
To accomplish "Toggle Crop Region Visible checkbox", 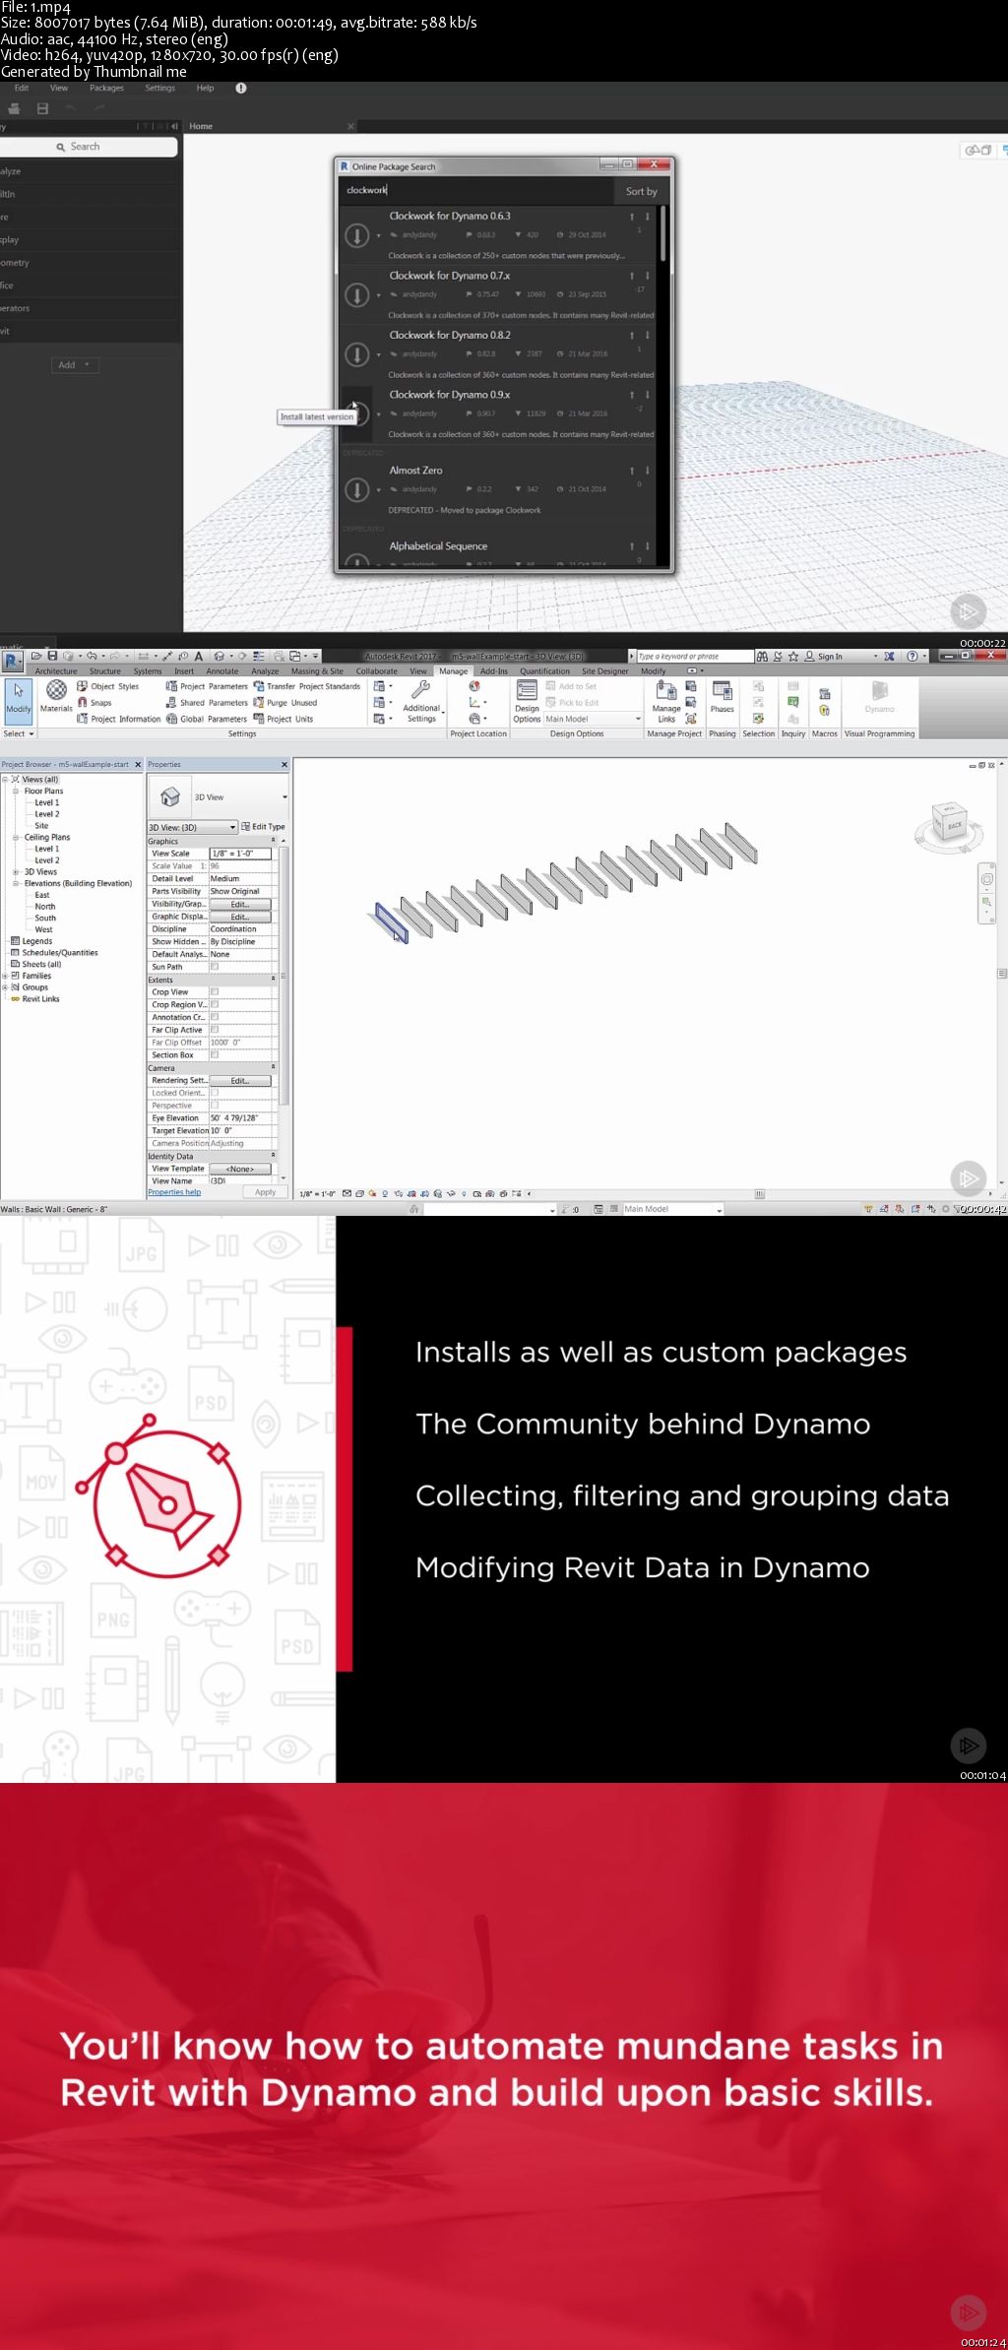I will click(215, 1004).
